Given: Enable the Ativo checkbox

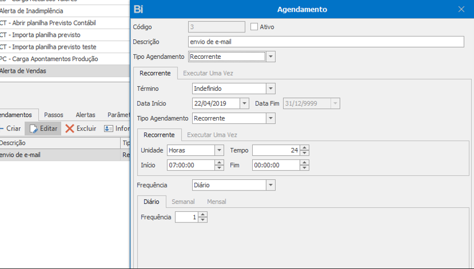Looking at the screenshot, I should 254,27.
